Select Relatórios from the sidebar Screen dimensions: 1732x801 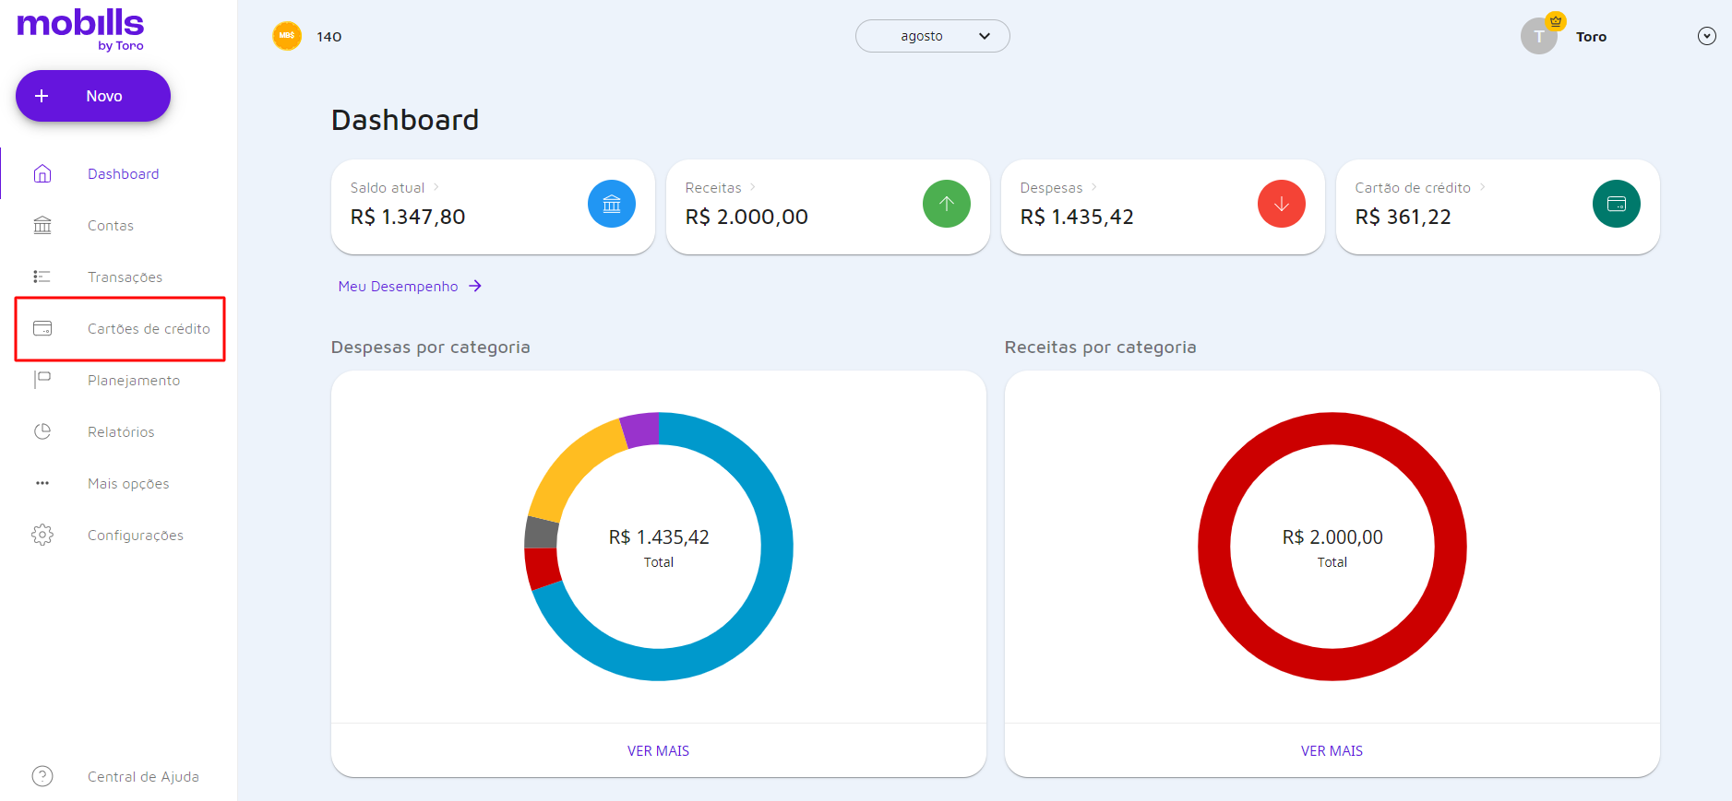tap(121, 432)
